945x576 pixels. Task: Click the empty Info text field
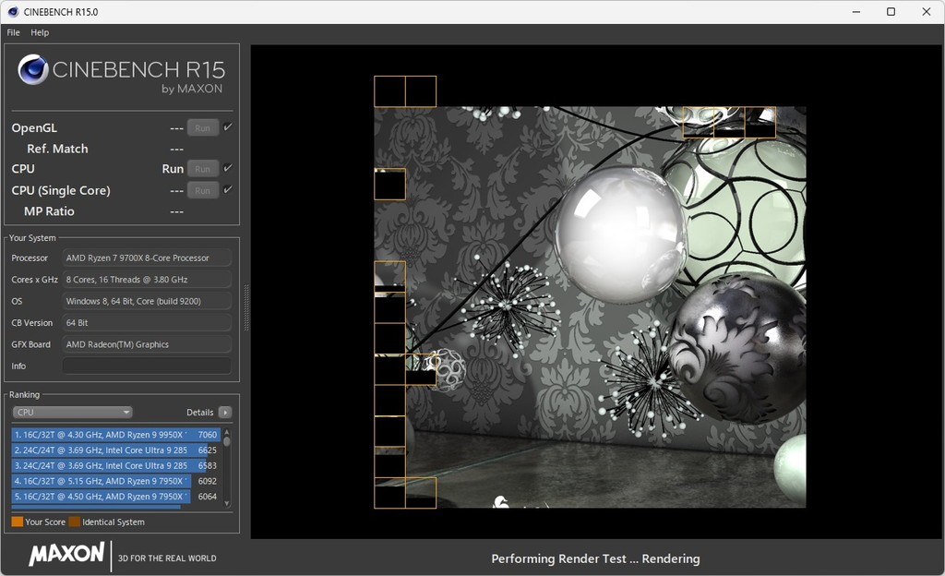click(x=147, y=366)
